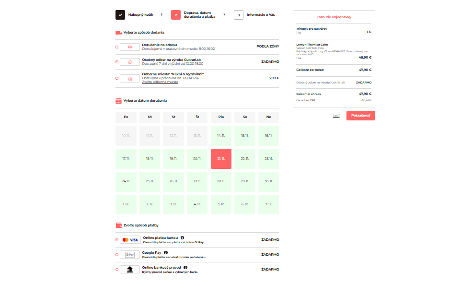Show help for Online bankový prevod

click(185, 268)
